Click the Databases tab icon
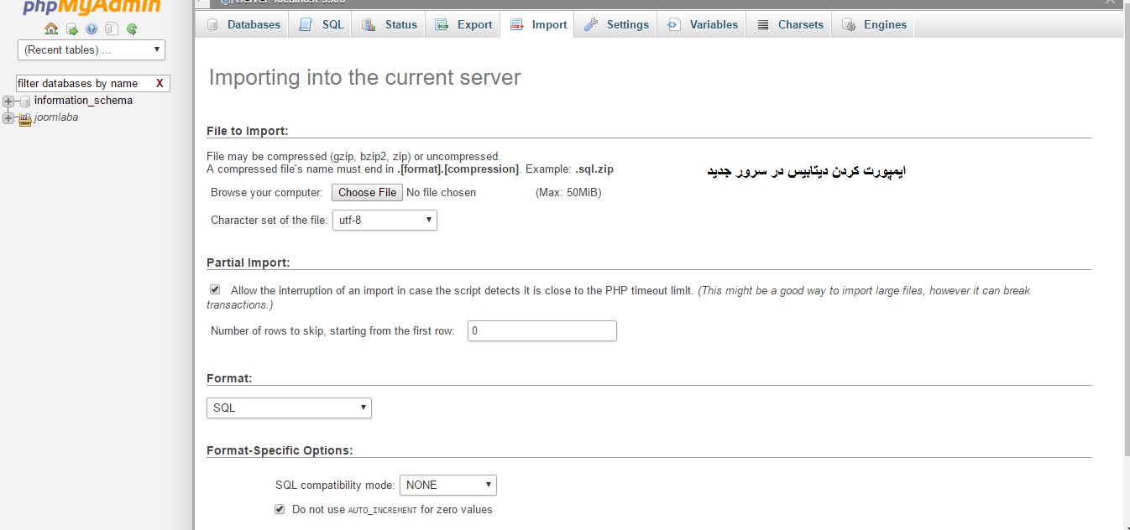 pos(212,24)
